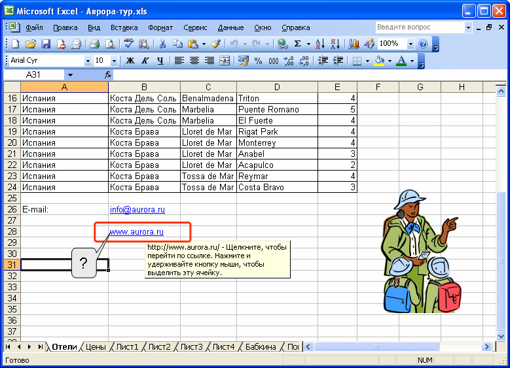Select the cell containing Puente Romano
Image resolution: width=510 pixels, height=368 pixels.
[x=277, y=109]
